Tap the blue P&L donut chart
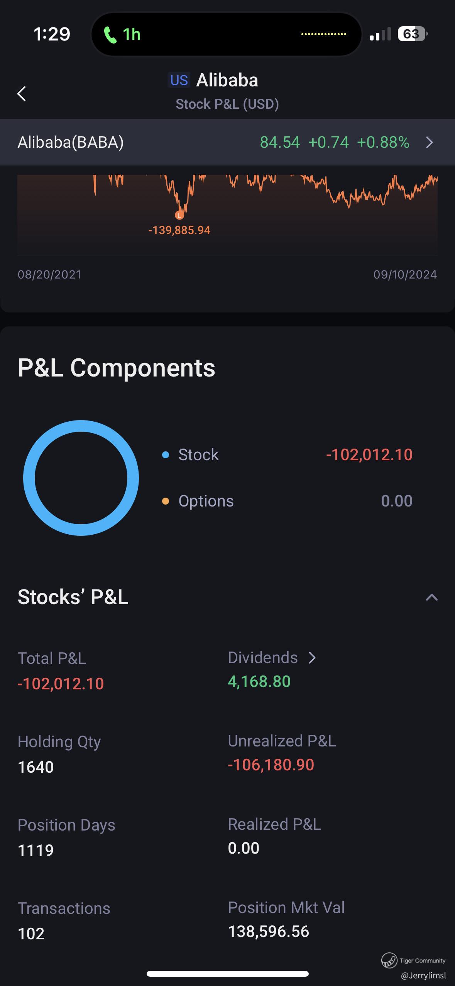 (81, 478)
